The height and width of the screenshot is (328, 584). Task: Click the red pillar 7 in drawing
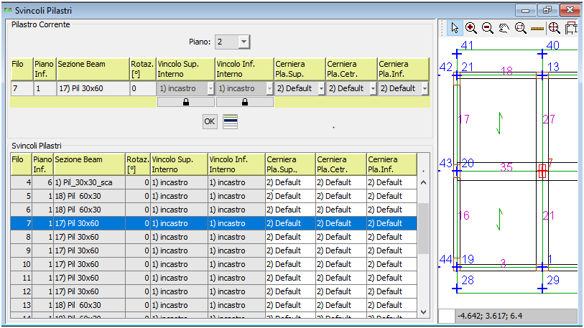coord(542,172)
